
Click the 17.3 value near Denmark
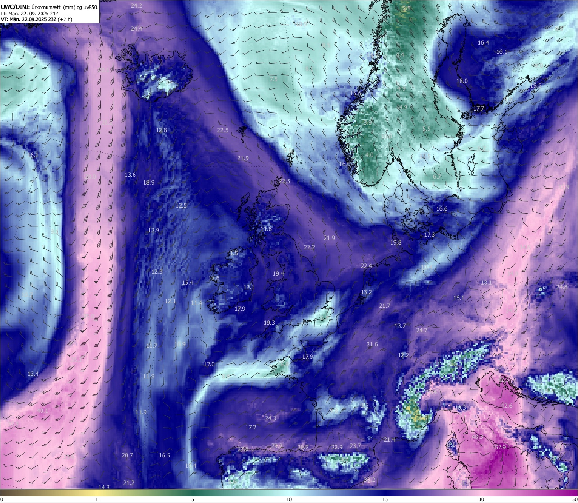click(429, 235)
